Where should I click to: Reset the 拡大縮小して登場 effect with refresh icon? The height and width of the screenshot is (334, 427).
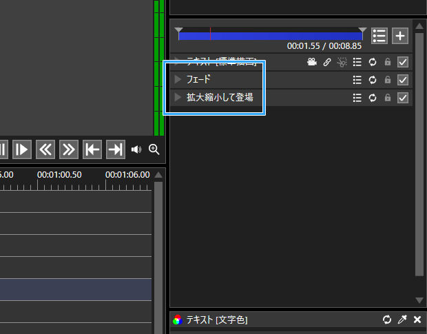pos(373,98)
